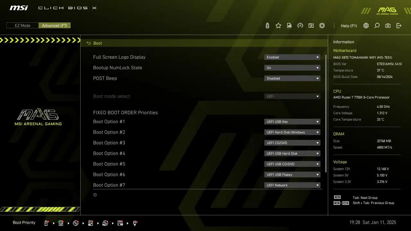This screenshot has width=411, height=231.
Task: Click BIOS version E7E51AMSI.1A10 value
Action: point(389,64)
